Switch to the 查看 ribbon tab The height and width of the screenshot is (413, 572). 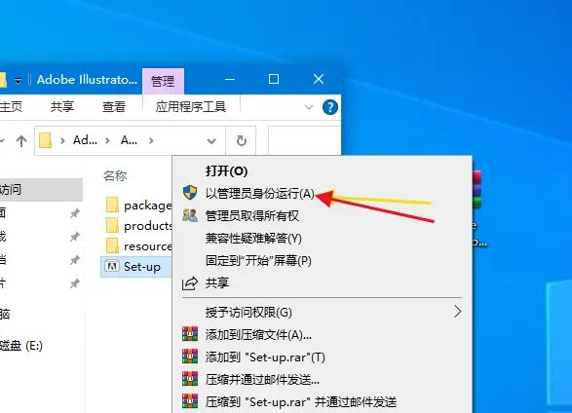[114, 107]
